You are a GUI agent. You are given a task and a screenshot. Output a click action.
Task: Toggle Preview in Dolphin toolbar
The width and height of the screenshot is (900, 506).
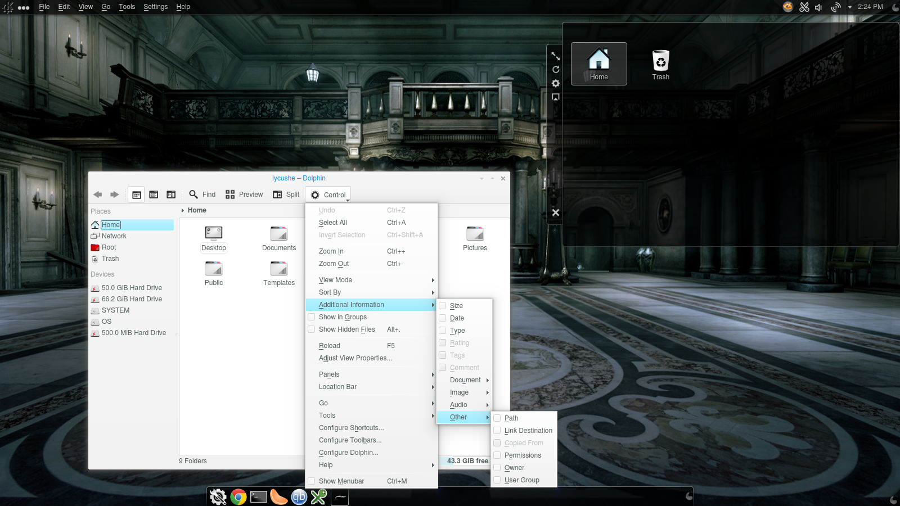click(244, 195)
